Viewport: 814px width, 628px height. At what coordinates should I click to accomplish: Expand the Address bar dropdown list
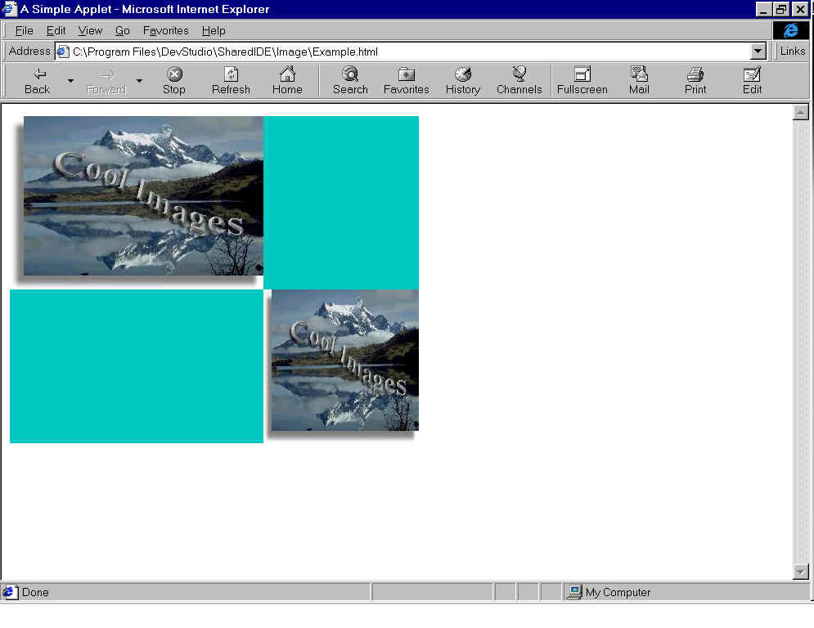(758, 52)
